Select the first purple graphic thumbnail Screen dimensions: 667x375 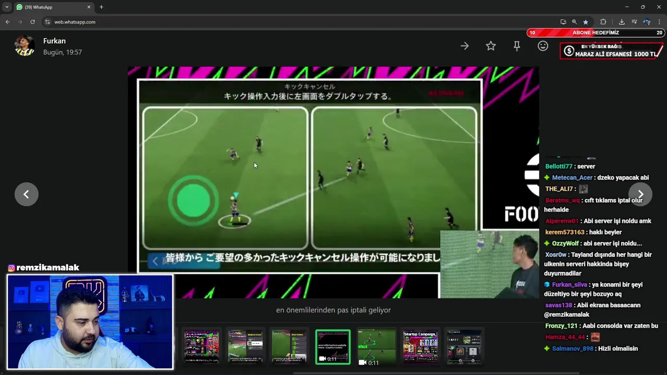coord(202,346)
